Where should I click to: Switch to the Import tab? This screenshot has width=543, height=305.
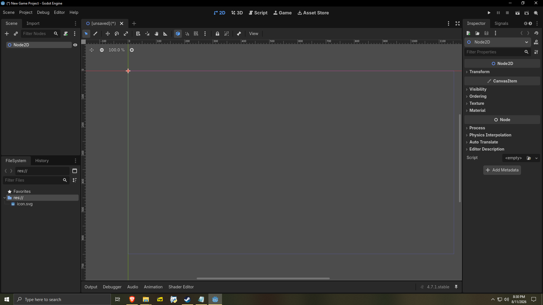tap(33, 23)
